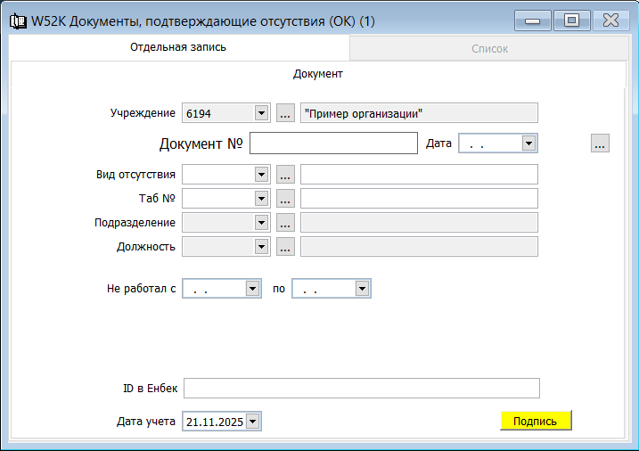This screenshot has height=451, width=639.
Task: Select the Отдельная запись tab
Action: click(x=178, y=47)
